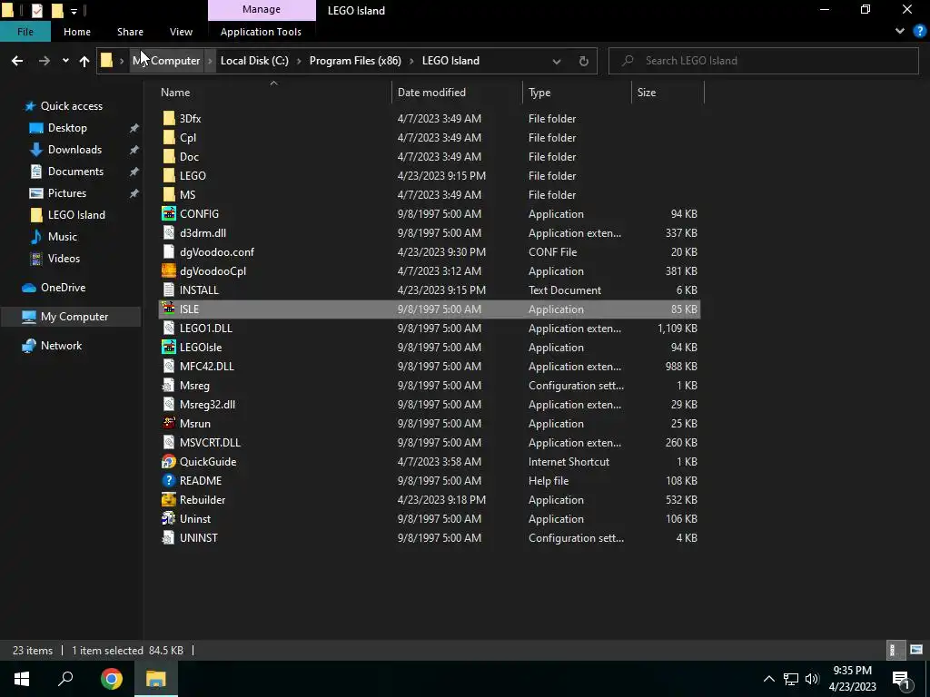Navigate to Program Files (x86) breadcrumb
The width and height of the screenshot is (930, 697).
[355, 61]
